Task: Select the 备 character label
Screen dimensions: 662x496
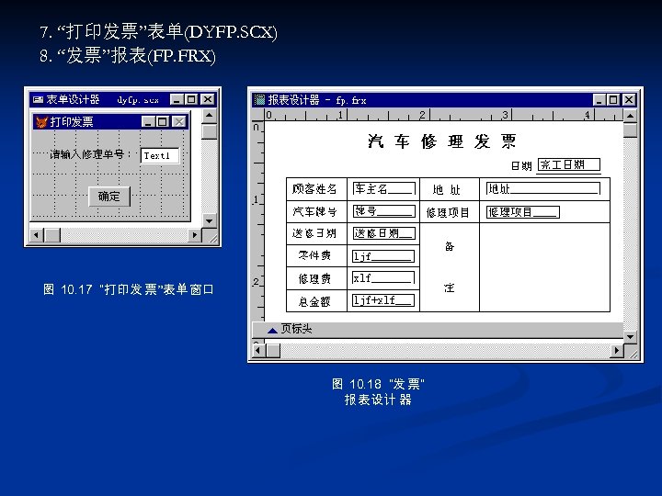Action: pyautogui.click(x=450, y=246)
